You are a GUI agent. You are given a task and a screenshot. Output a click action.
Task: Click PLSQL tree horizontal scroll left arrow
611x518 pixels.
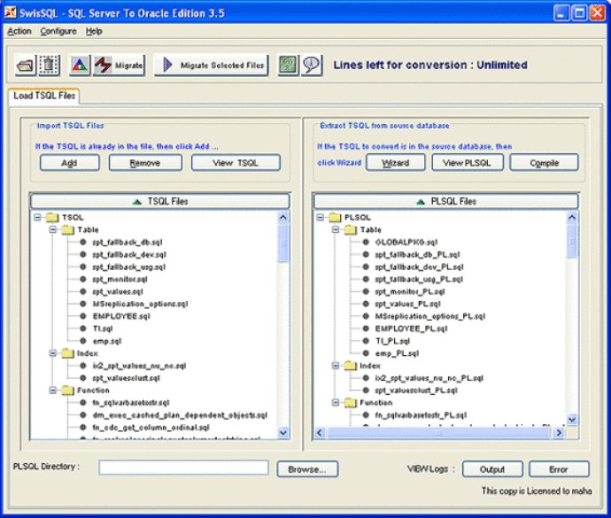point(320,433)
